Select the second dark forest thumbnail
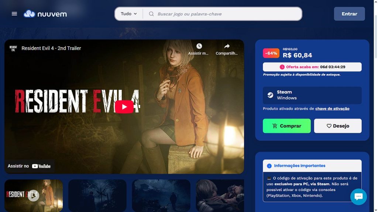378x212 pixels. coord(97,195)
